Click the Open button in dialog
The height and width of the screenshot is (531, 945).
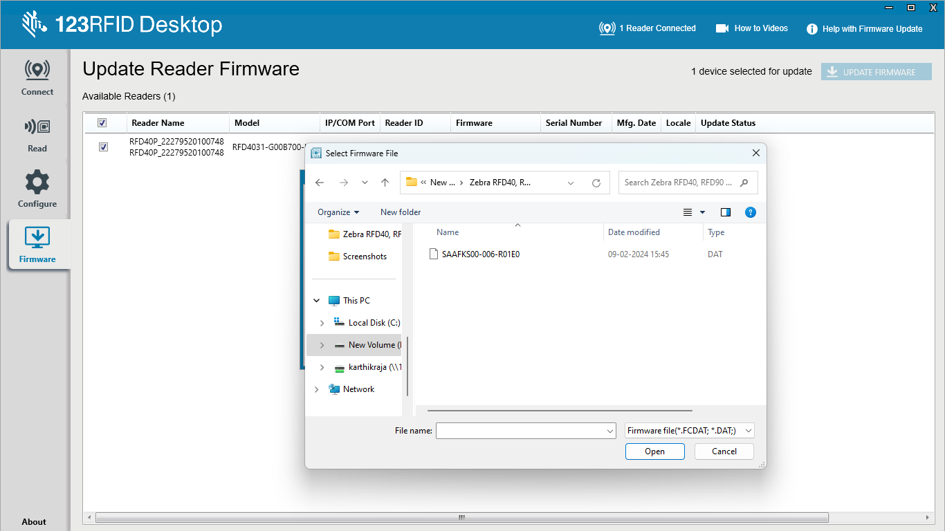[x=654, y=451]
